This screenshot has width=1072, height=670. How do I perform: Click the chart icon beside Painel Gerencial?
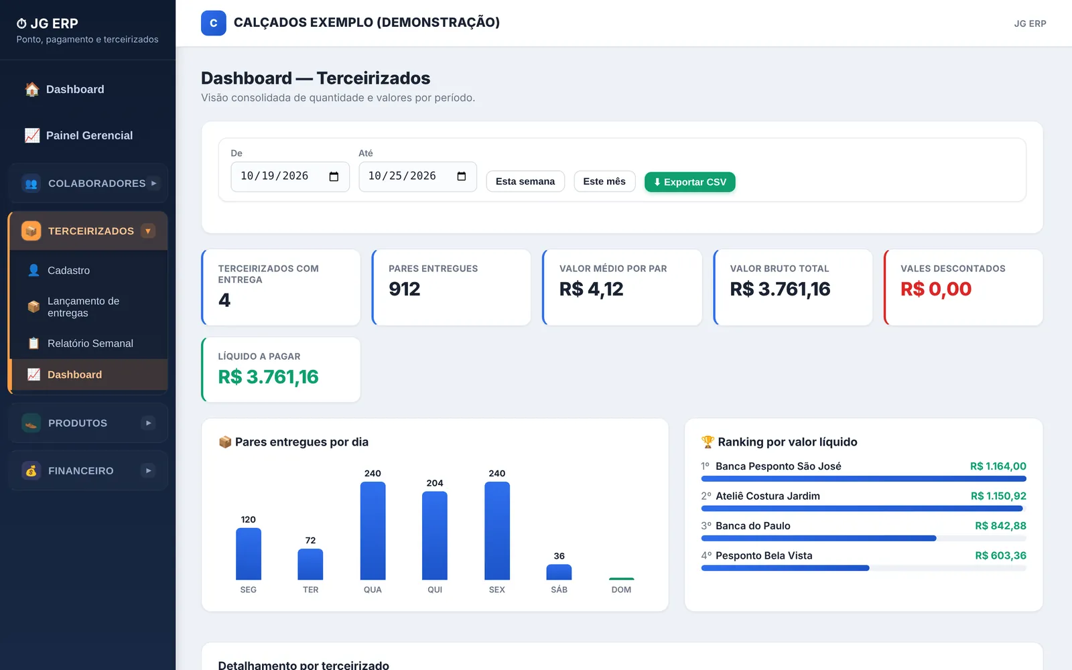pyautogui.click(x=32, y=135)
